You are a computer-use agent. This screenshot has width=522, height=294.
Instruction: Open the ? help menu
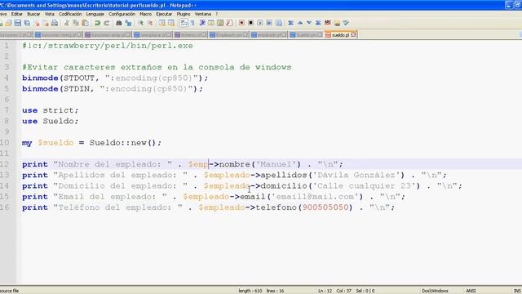tap(216, 14)
